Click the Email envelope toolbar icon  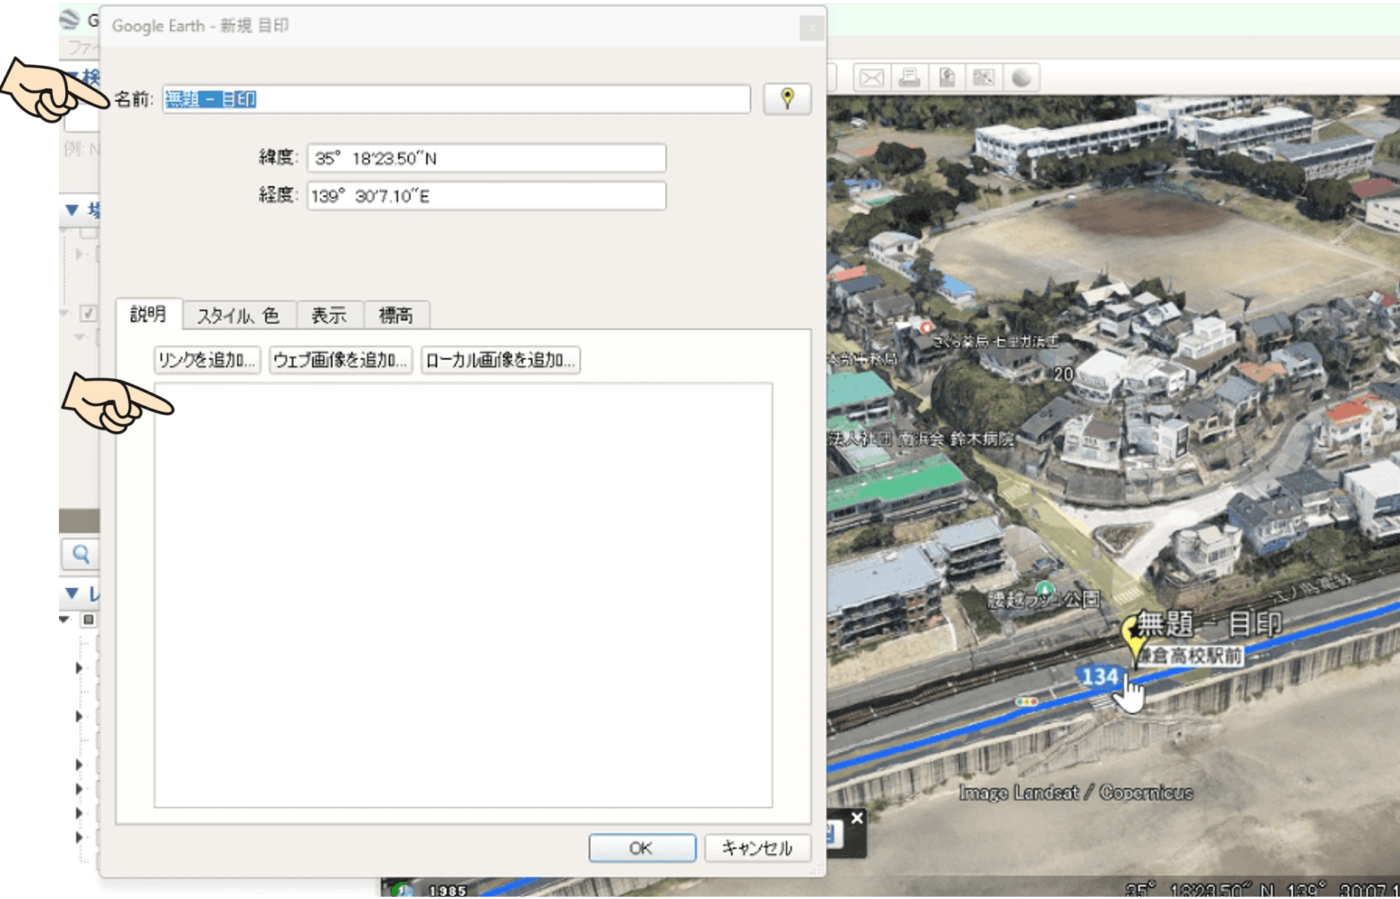[871, 77]
